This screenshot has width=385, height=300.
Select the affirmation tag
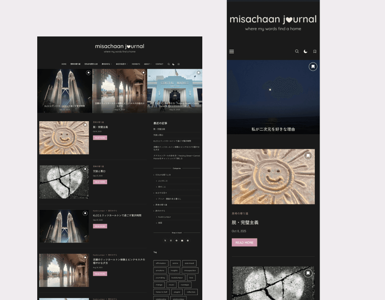coord(161,263)
